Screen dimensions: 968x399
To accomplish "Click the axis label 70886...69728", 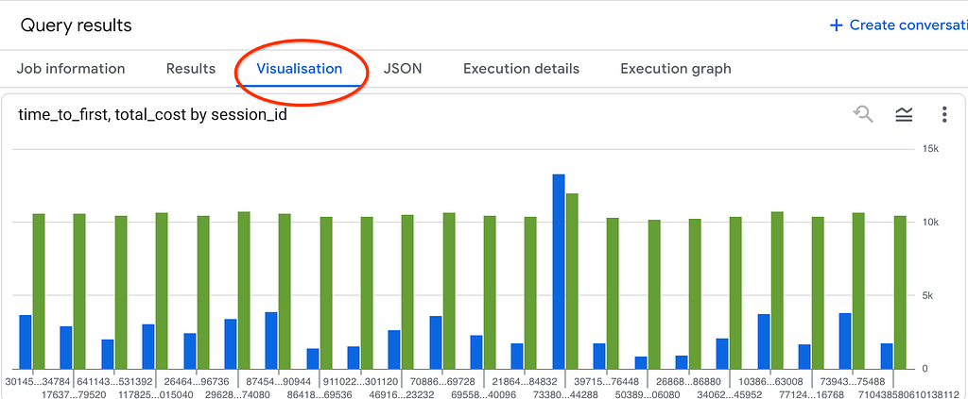I will click(442, 382).
